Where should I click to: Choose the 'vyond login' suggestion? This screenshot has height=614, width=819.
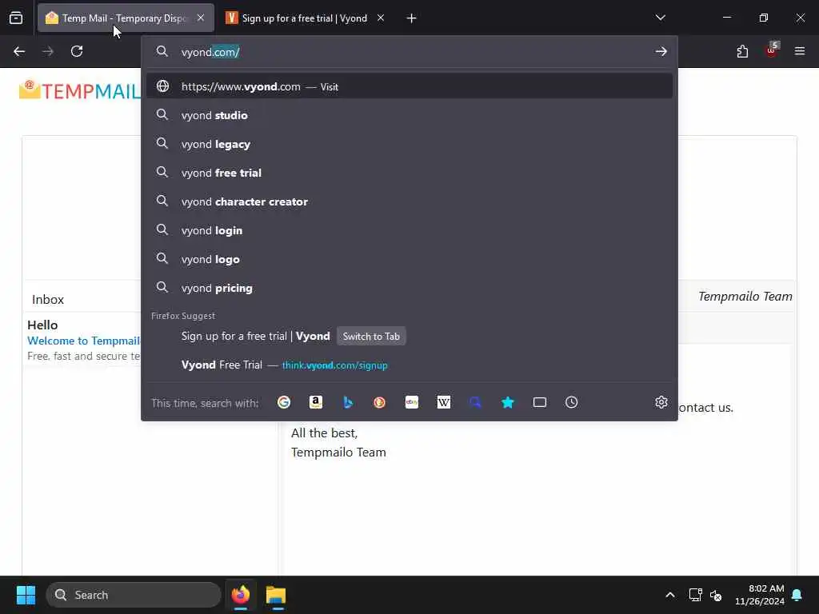(409, 230)
